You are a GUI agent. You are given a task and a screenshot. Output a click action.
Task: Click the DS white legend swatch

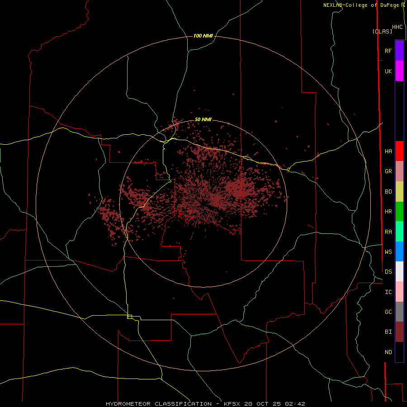(x=399, y=271)
